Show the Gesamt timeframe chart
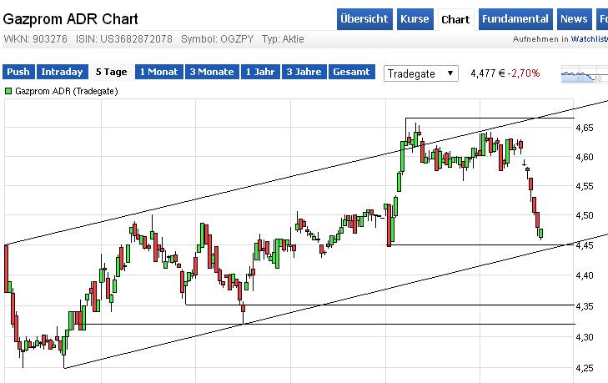 click(x=352, y=72)
